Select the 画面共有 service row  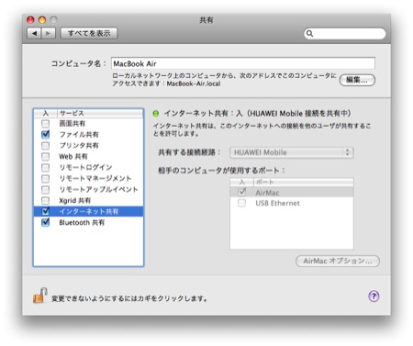88,124
